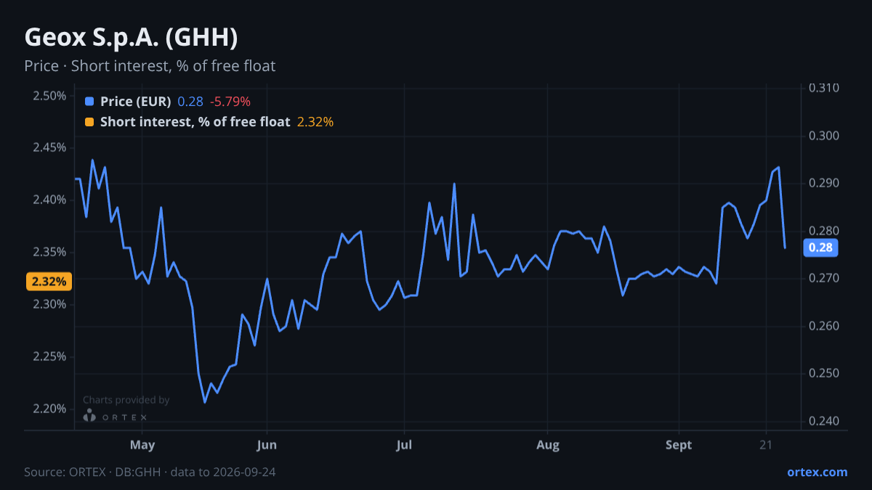Click the 0.290 right axis tick
Viewport: 872px width, 490px height.
coord(824,183)
